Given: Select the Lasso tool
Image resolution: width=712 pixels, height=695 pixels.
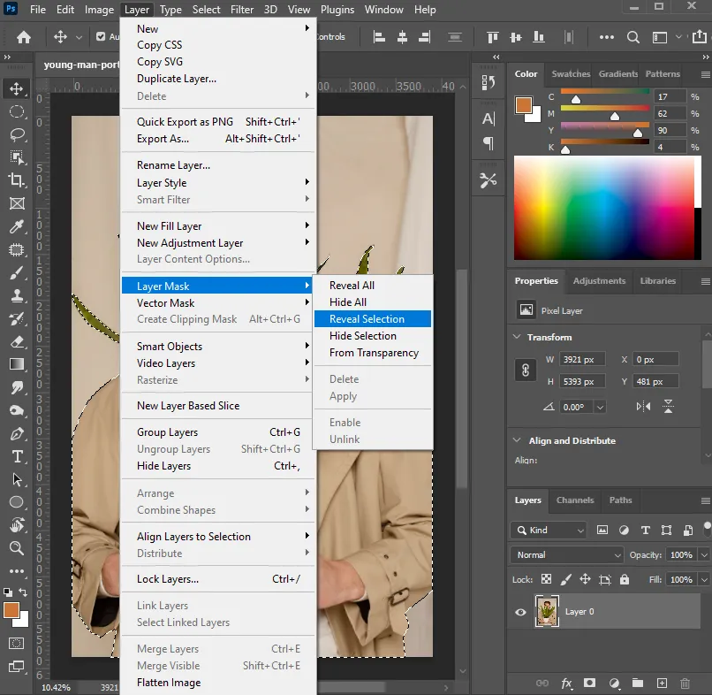Looking at the screenshot, I should pos(17,134).
